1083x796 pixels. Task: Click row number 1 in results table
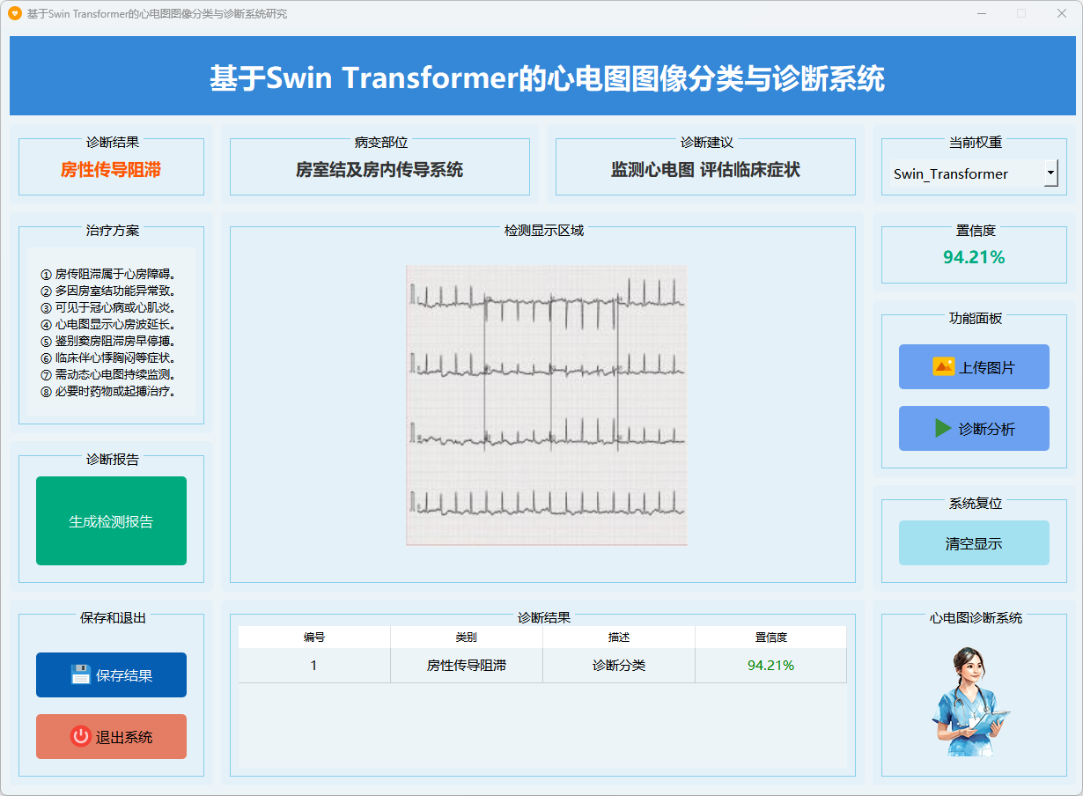314,666
